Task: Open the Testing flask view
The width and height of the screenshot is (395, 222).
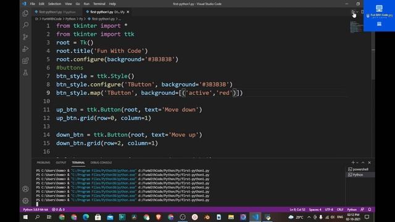Action: (25, 73)
